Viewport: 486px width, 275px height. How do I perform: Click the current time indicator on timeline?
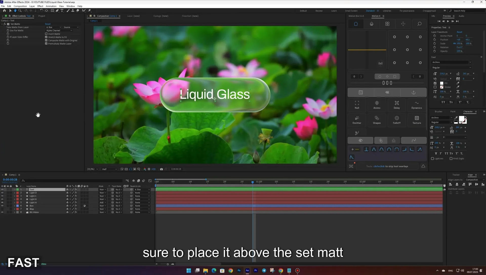point(253,182)
